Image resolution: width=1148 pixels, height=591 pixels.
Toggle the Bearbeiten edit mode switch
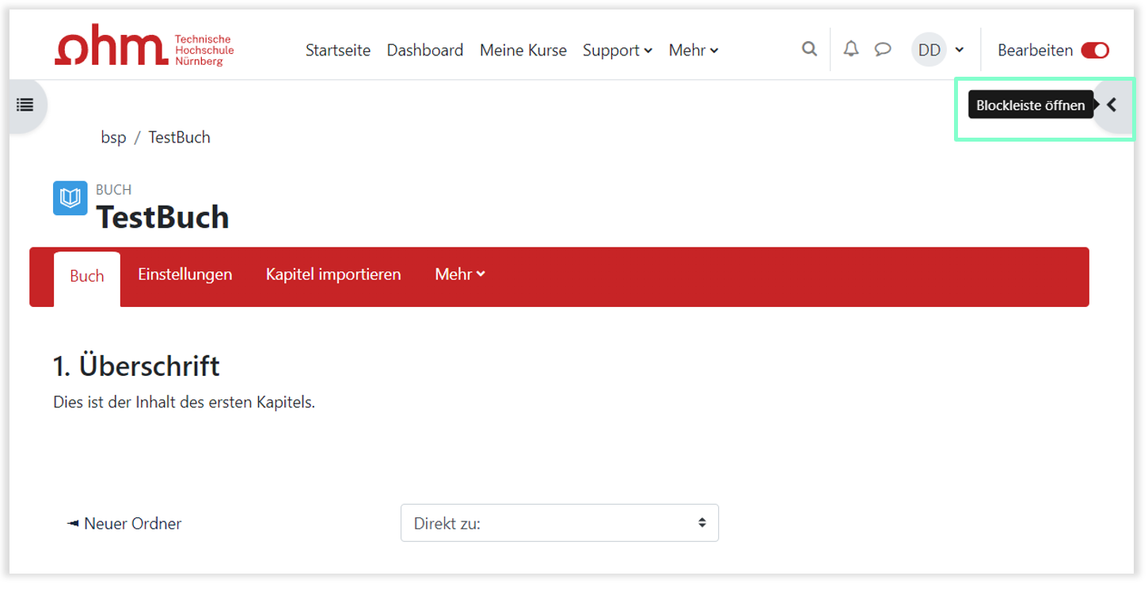[1095, 50]
